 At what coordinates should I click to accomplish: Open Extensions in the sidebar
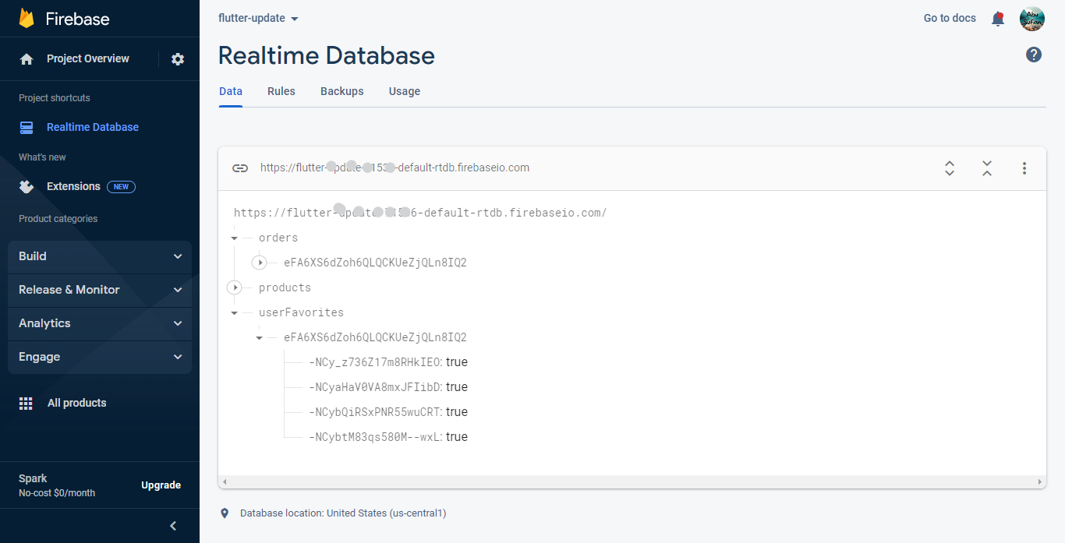coord(73,186)
